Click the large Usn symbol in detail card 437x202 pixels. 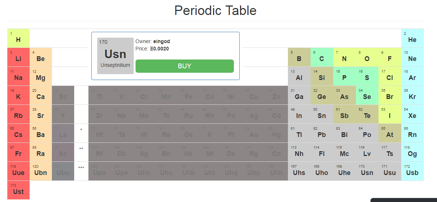coord(115,54)
